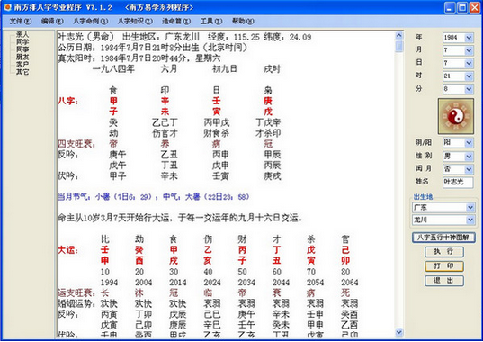
Task: Click the 打印 print button
Action: [444, 265]
